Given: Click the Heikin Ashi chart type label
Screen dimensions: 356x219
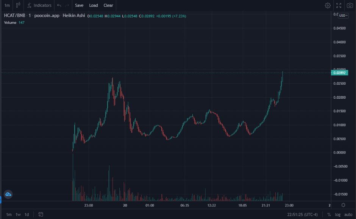Looking at the screenshot, I should point(74,16).
